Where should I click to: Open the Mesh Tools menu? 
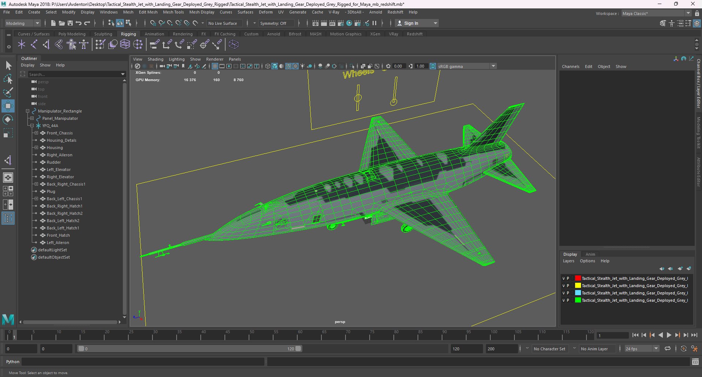(173, 12)
